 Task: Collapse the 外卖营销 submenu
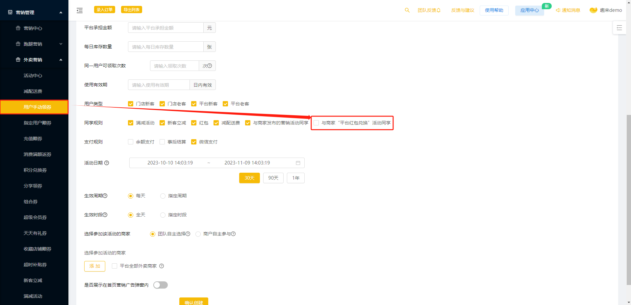coord(61,60)
